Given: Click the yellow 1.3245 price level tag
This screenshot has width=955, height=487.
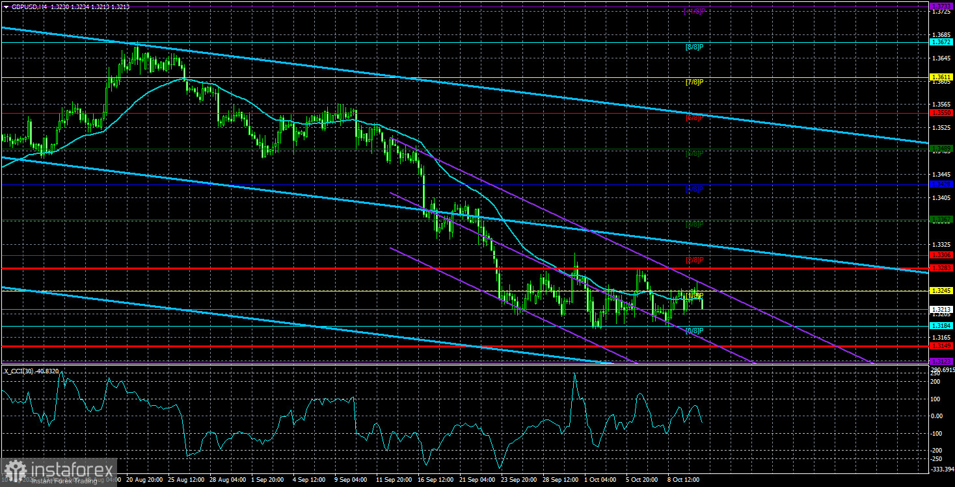Looking at the screenshot, I should (941, 290).
